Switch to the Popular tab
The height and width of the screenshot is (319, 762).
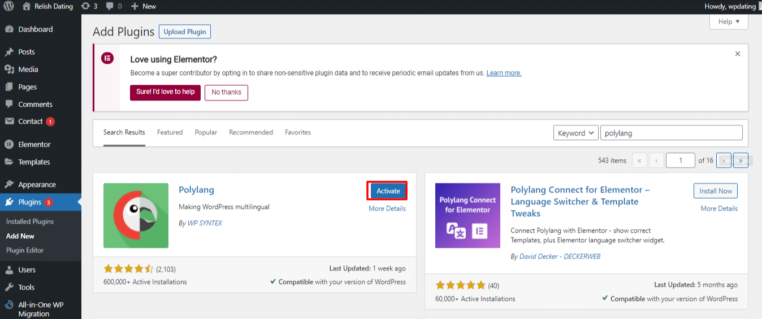click(x=206, y=132)
